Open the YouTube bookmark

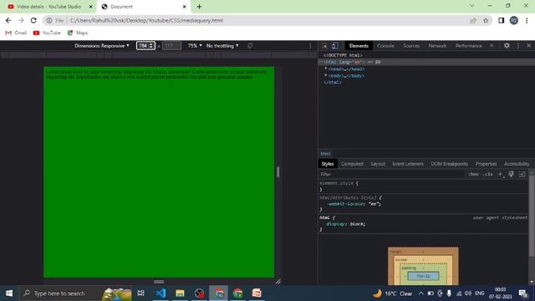click(x=47, y=33)
